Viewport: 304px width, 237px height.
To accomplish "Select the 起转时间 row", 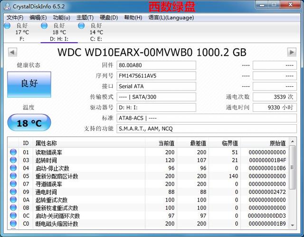I will 148,160.
